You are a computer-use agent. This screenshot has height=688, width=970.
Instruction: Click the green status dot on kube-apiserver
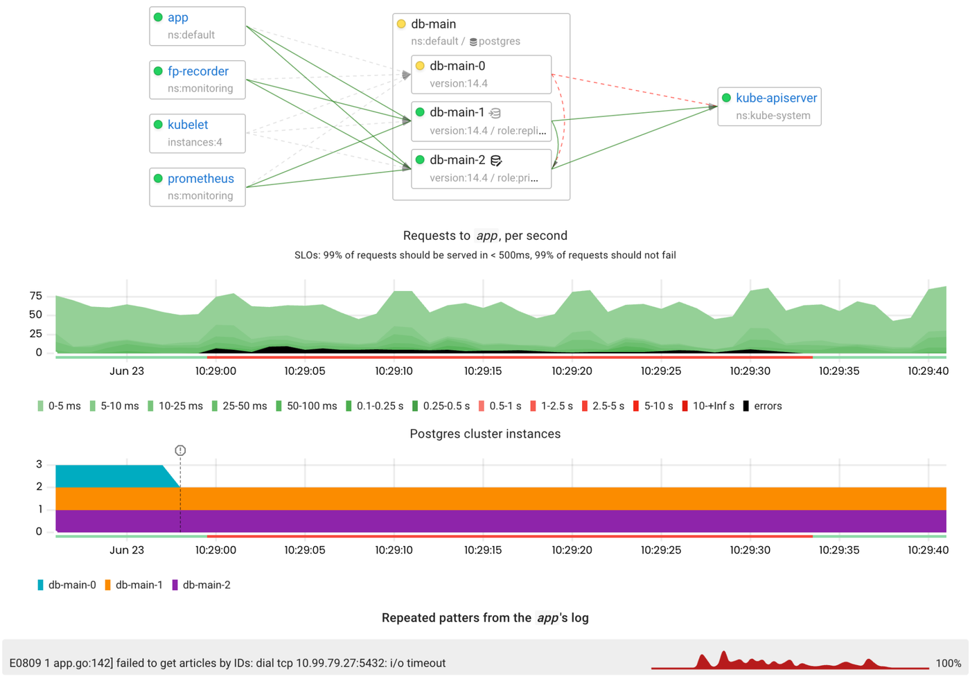pyautogui.click(x=726, y=98)
